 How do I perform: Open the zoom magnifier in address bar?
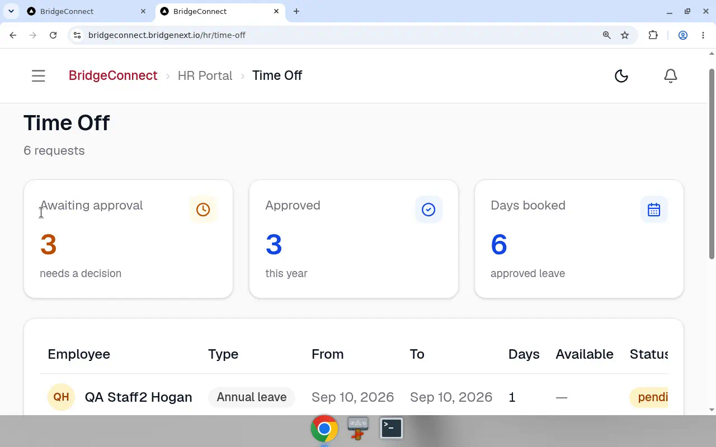(606, 35)
